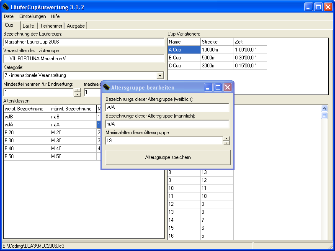
Task: Select the wJB cell in Altersklassen
Action: (27, 117)
